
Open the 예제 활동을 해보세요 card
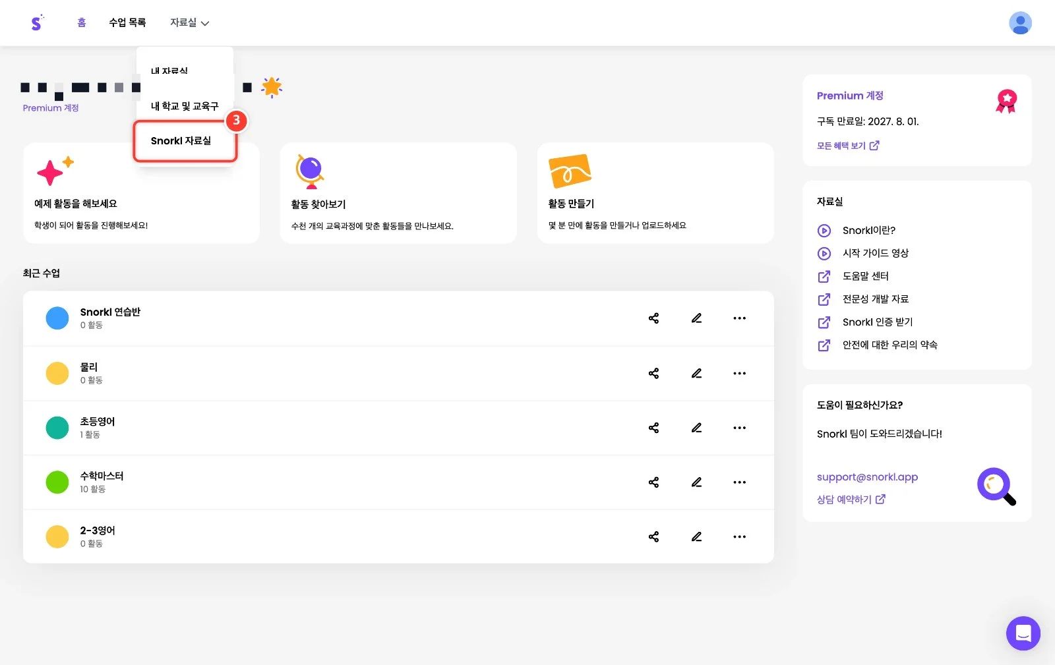[x=141, y=193]
